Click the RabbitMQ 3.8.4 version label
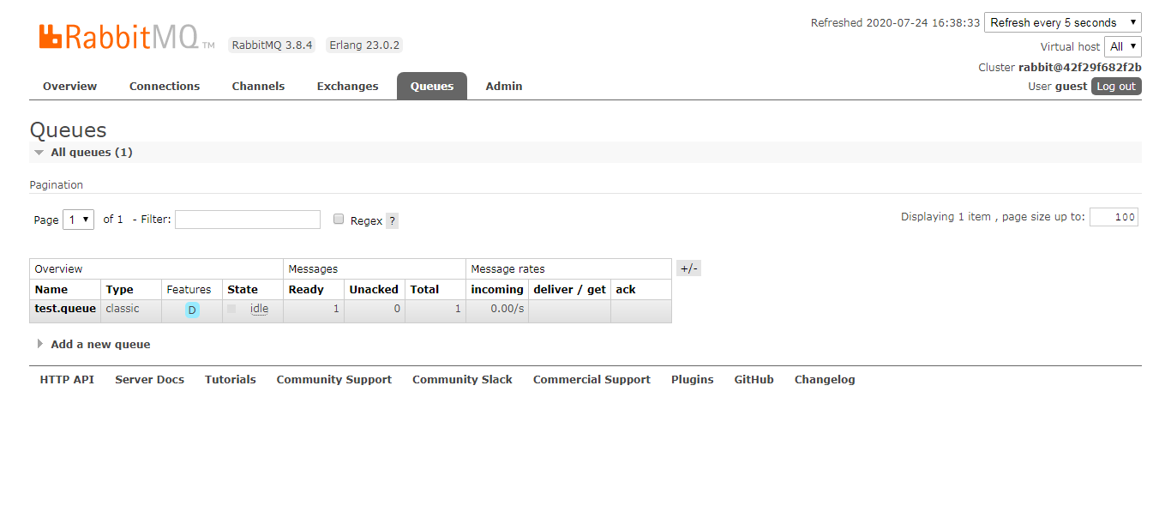The height and width of the screenshot is (512, 1171). coord(272,45)
